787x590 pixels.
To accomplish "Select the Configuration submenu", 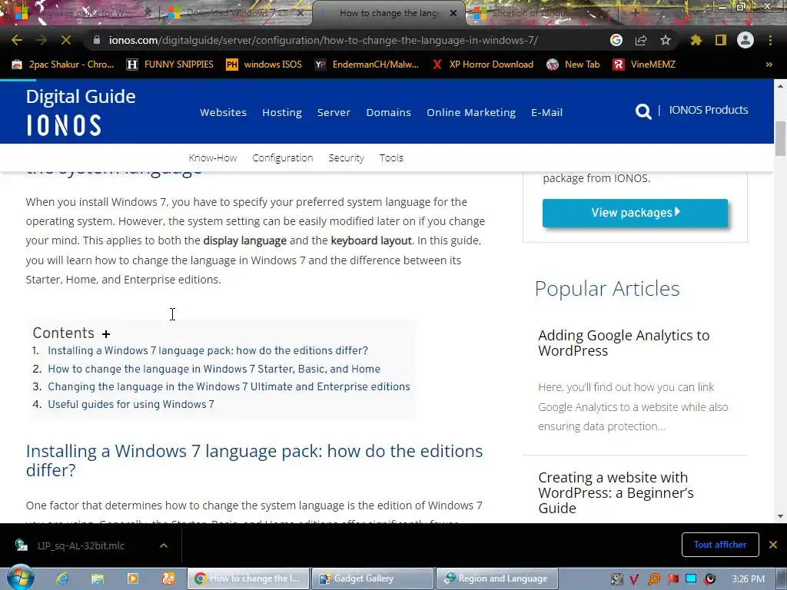I will [x=283, y=157].
